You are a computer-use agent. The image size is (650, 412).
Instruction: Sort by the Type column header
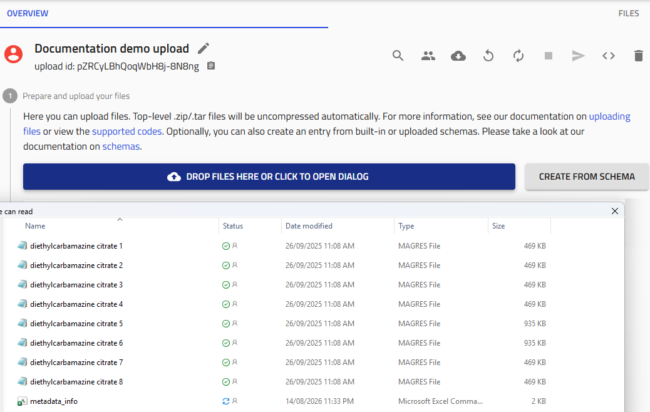click(x=406, y=226)
